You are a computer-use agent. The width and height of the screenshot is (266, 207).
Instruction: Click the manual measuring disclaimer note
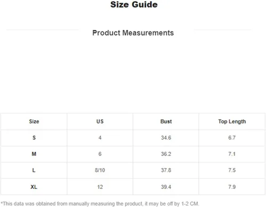tap(100, 204)
